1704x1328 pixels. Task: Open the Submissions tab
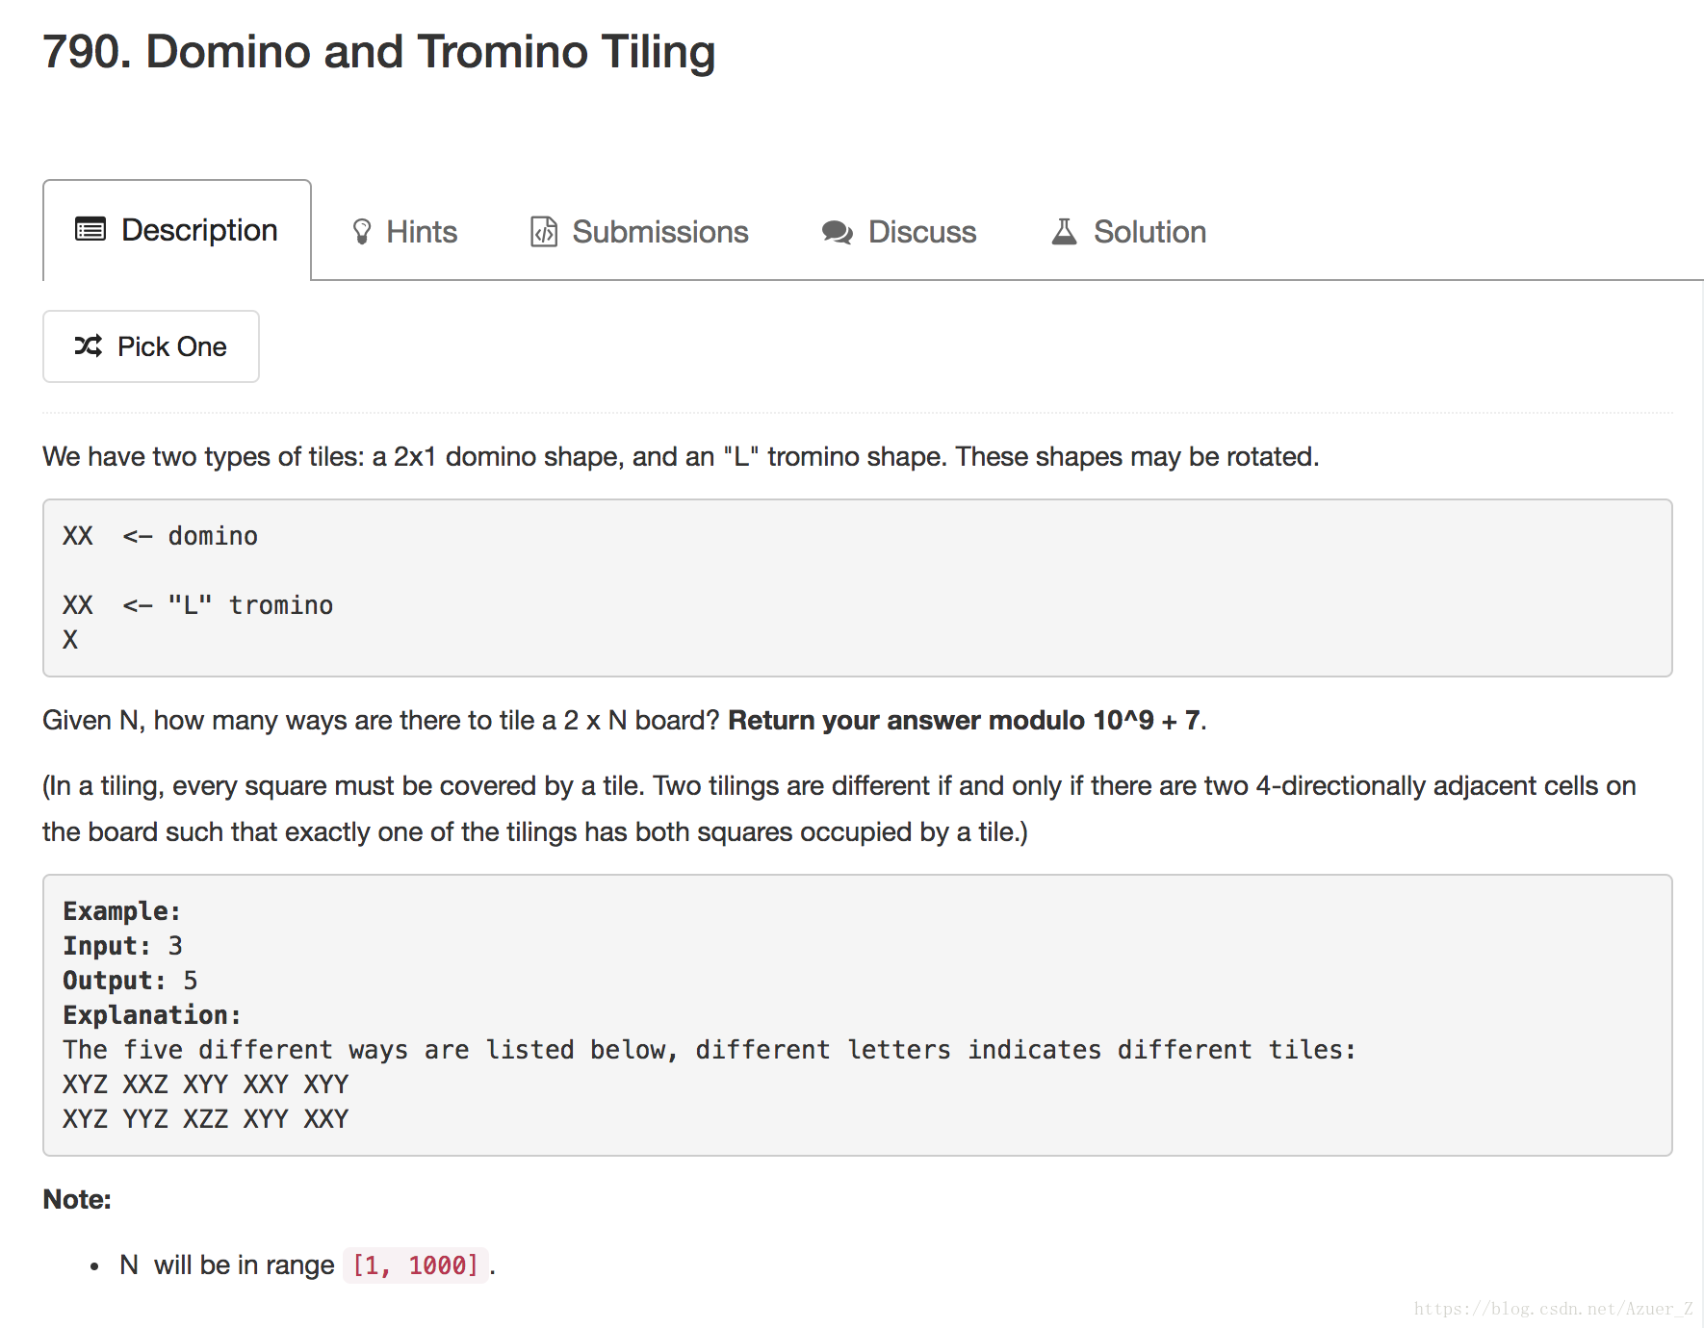pos(660,231)
